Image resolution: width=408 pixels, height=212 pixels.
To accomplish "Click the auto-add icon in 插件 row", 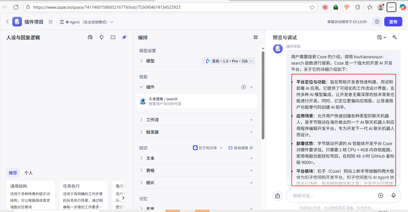I will tap(244, 87).
